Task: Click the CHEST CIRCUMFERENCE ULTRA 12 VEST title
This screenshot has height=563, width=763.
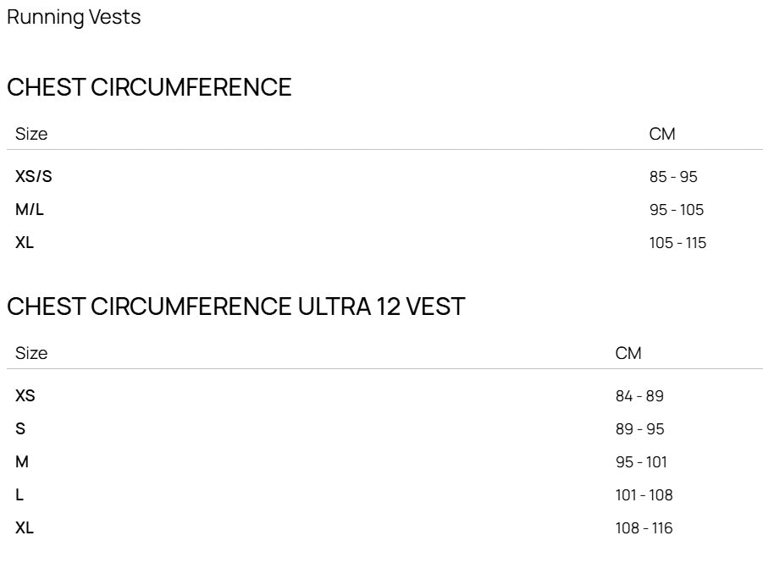Action: pos(236,306)
